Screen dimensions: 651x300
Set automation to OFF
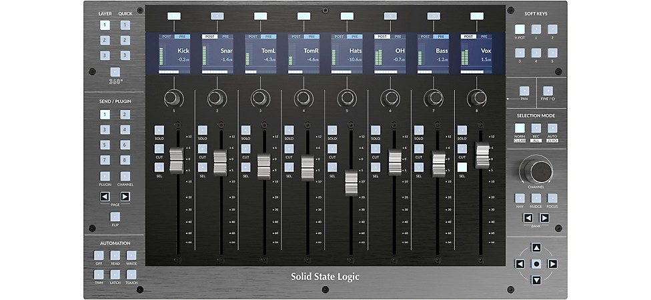pyautogui.click(x=99, y=255)
